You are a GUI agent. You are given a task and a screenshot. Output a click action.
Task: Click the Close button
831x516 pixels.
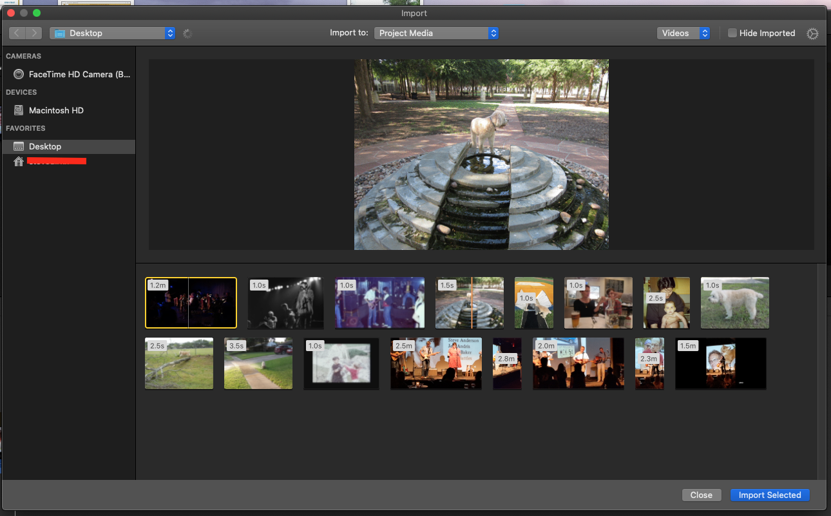701,495
